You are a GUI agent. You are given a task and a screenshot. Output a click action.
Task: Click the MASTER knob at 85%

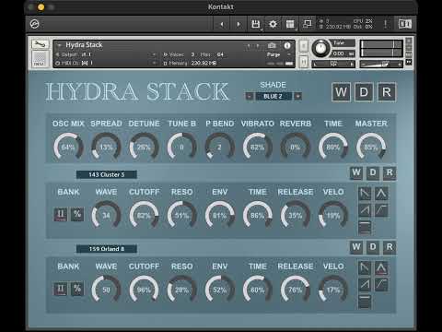click(371, 147)
